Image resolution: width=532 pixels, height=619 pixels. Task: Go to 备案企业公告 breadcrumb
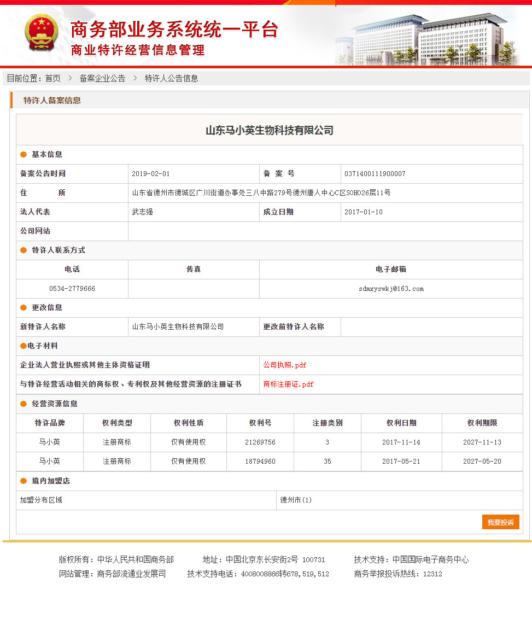click(102, 79)
